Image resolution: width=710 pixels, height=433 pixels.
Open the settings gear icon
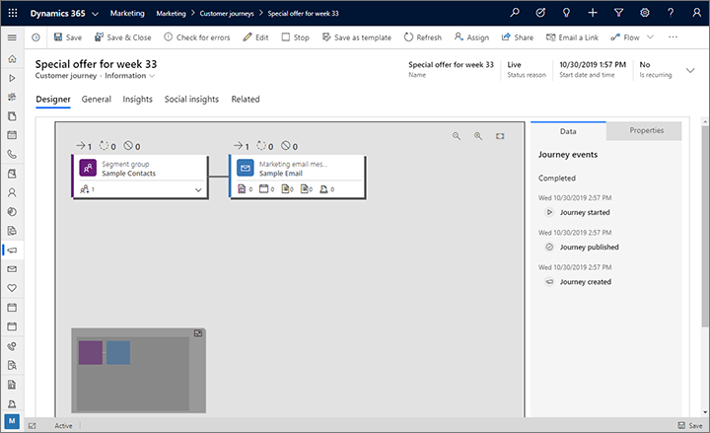point(644,13)
